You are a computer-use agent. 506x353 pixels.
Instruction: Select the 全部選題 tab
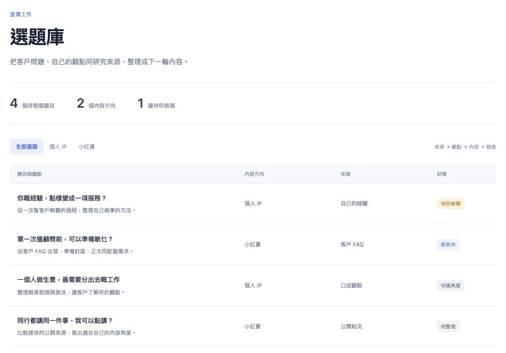(x=27, y=147)
